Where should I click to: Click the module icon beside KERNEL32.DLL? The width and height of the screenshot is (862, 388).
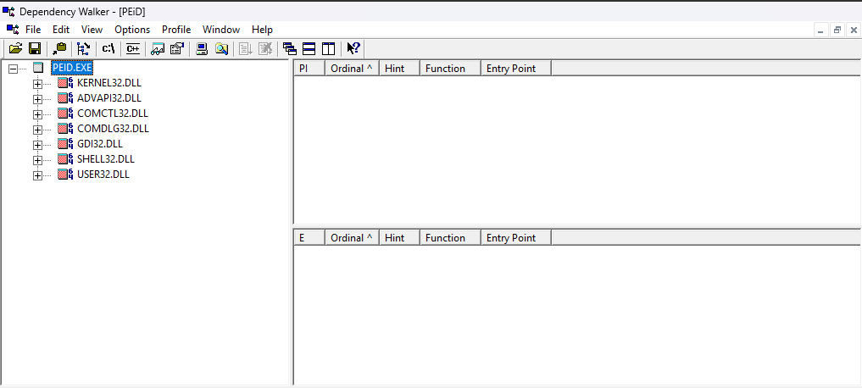[x=65, y=84]
